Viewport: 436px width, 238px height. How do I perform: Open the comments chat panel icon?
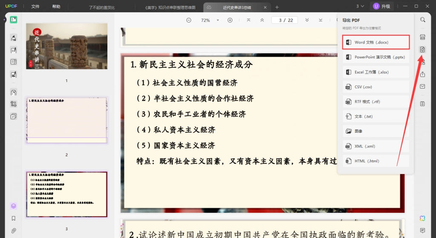(x=422, y=230)
